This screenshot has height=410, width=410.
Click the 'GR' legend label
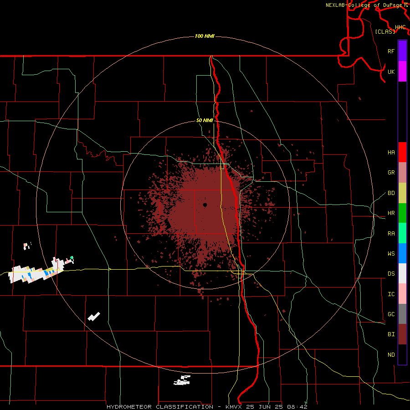tap(391, 173)
